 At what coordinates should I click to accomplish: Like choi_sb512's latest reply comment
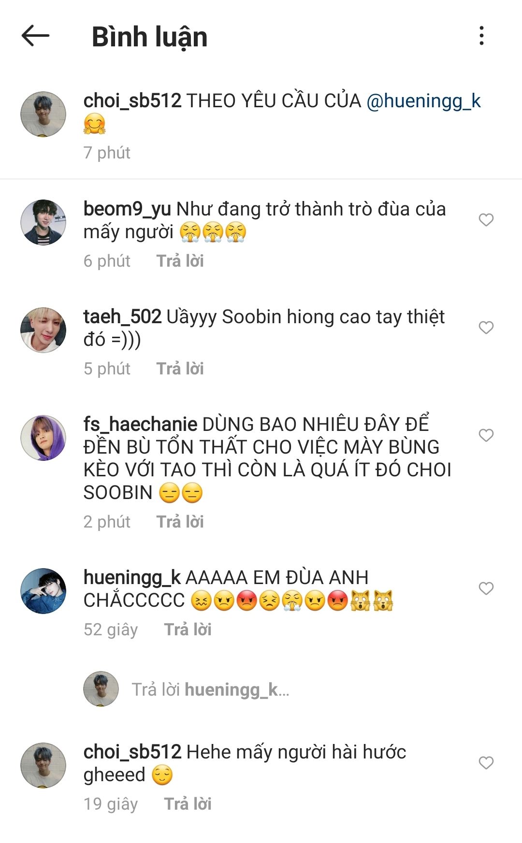click(486, 763)
